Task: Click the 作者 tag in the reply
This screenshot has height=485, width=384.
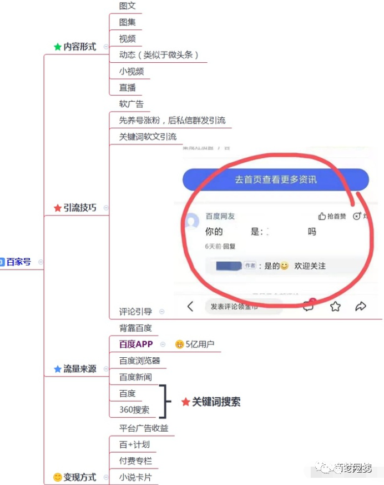Action: coord(250,266)
